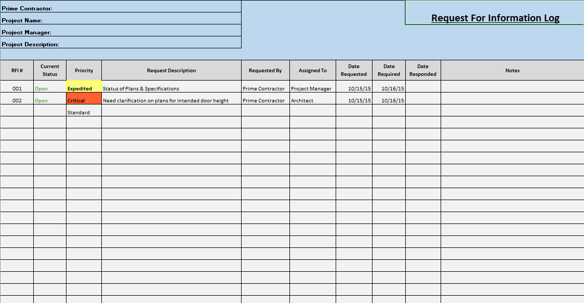This screenshot has height=303, width=584.
Task: Select the Project Name header field
Action: pyautogui.click(x=121, y=19)
